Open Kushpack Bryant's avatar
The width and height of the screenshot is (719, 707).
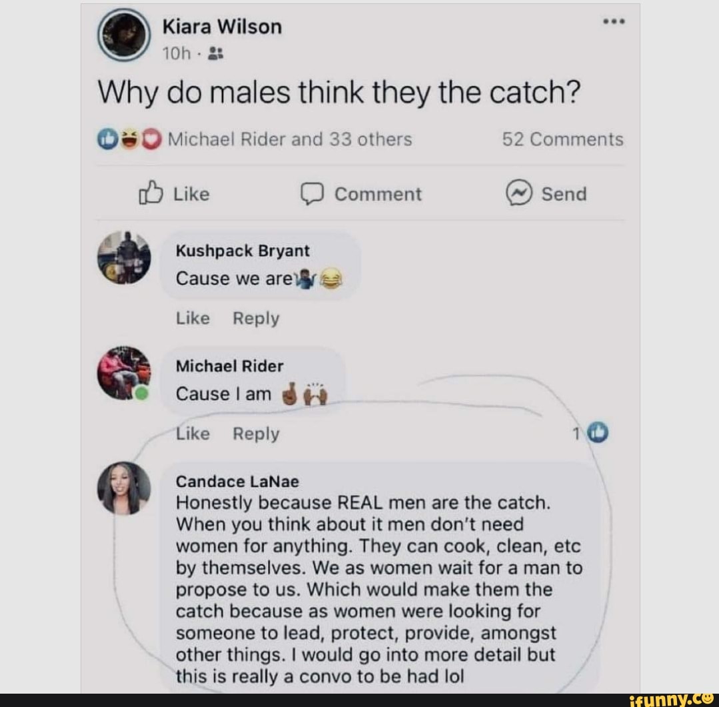click(124, 257)
